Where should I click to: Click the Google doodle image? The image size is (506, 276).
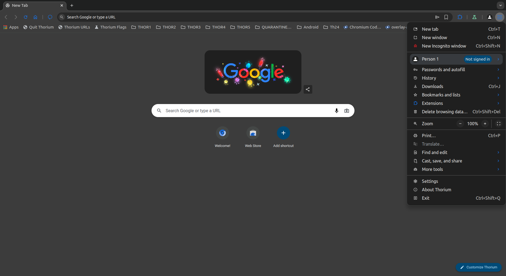coord(253,72)
